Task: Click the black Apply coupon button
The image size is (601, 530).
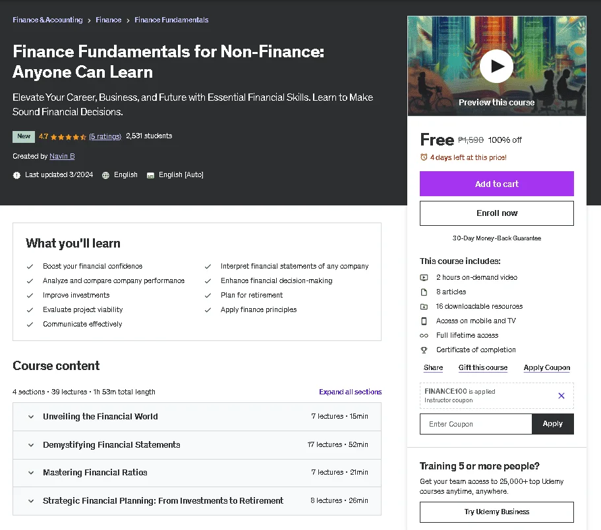Action: click(x=553, y=424)
